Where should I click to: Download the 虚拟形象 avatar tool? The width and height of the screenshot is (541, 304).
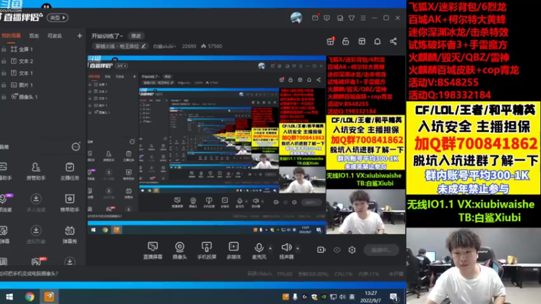[x=36, y=234]
